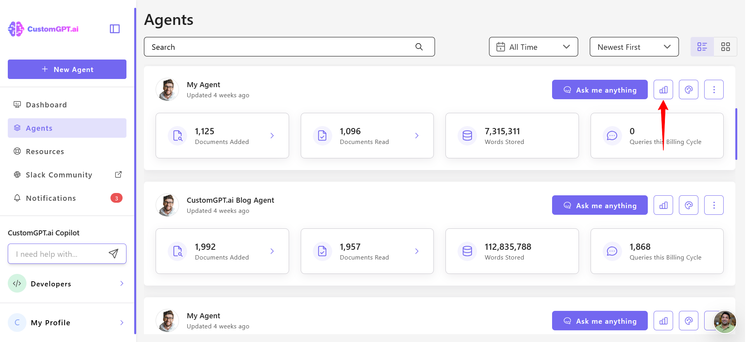Click the main page vertical scrollbar
The height and width of the screenshot is (342, 747).
(736, 134)
